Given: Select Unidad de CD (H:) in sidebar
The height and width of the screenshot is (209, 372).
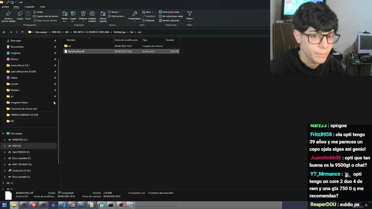Looking at the screenshot, I should [x=21, y=171].
